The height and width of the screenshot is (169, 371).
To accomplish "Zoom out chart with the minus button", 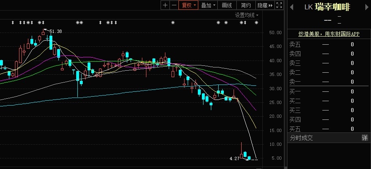I will point(174,5).
